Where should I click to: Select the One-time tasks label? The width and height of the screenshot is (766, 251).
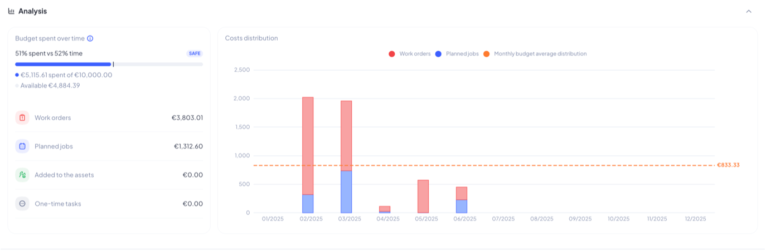[57, 204]
